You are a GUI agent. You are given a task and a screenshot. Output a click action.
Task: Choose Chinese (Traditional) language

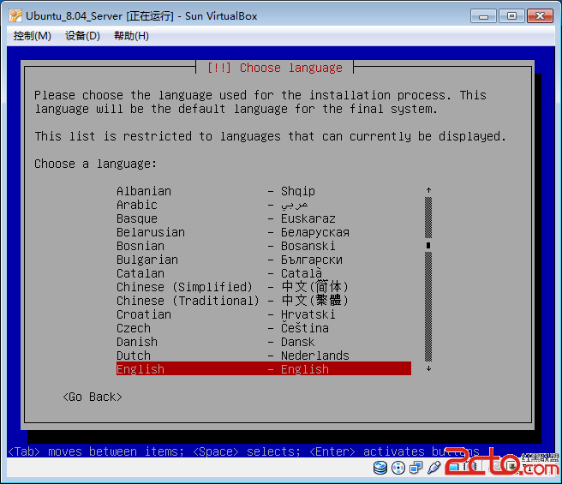tap(264, 301)
